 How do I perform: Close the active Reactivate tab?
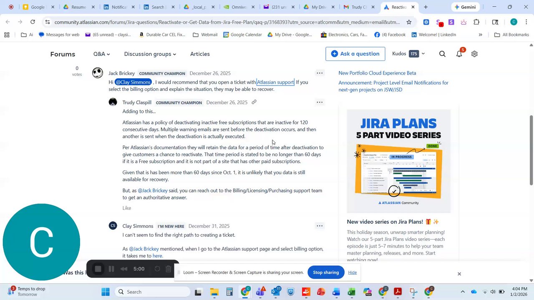pos(413,7)
